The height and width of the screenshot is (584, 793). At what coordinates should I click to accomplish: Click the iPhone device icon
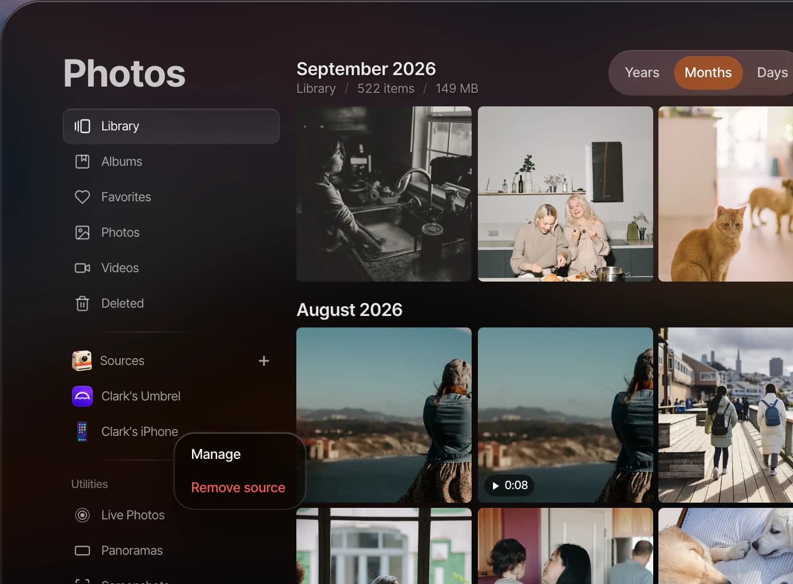pyautogui.click(x=82, y=432)
